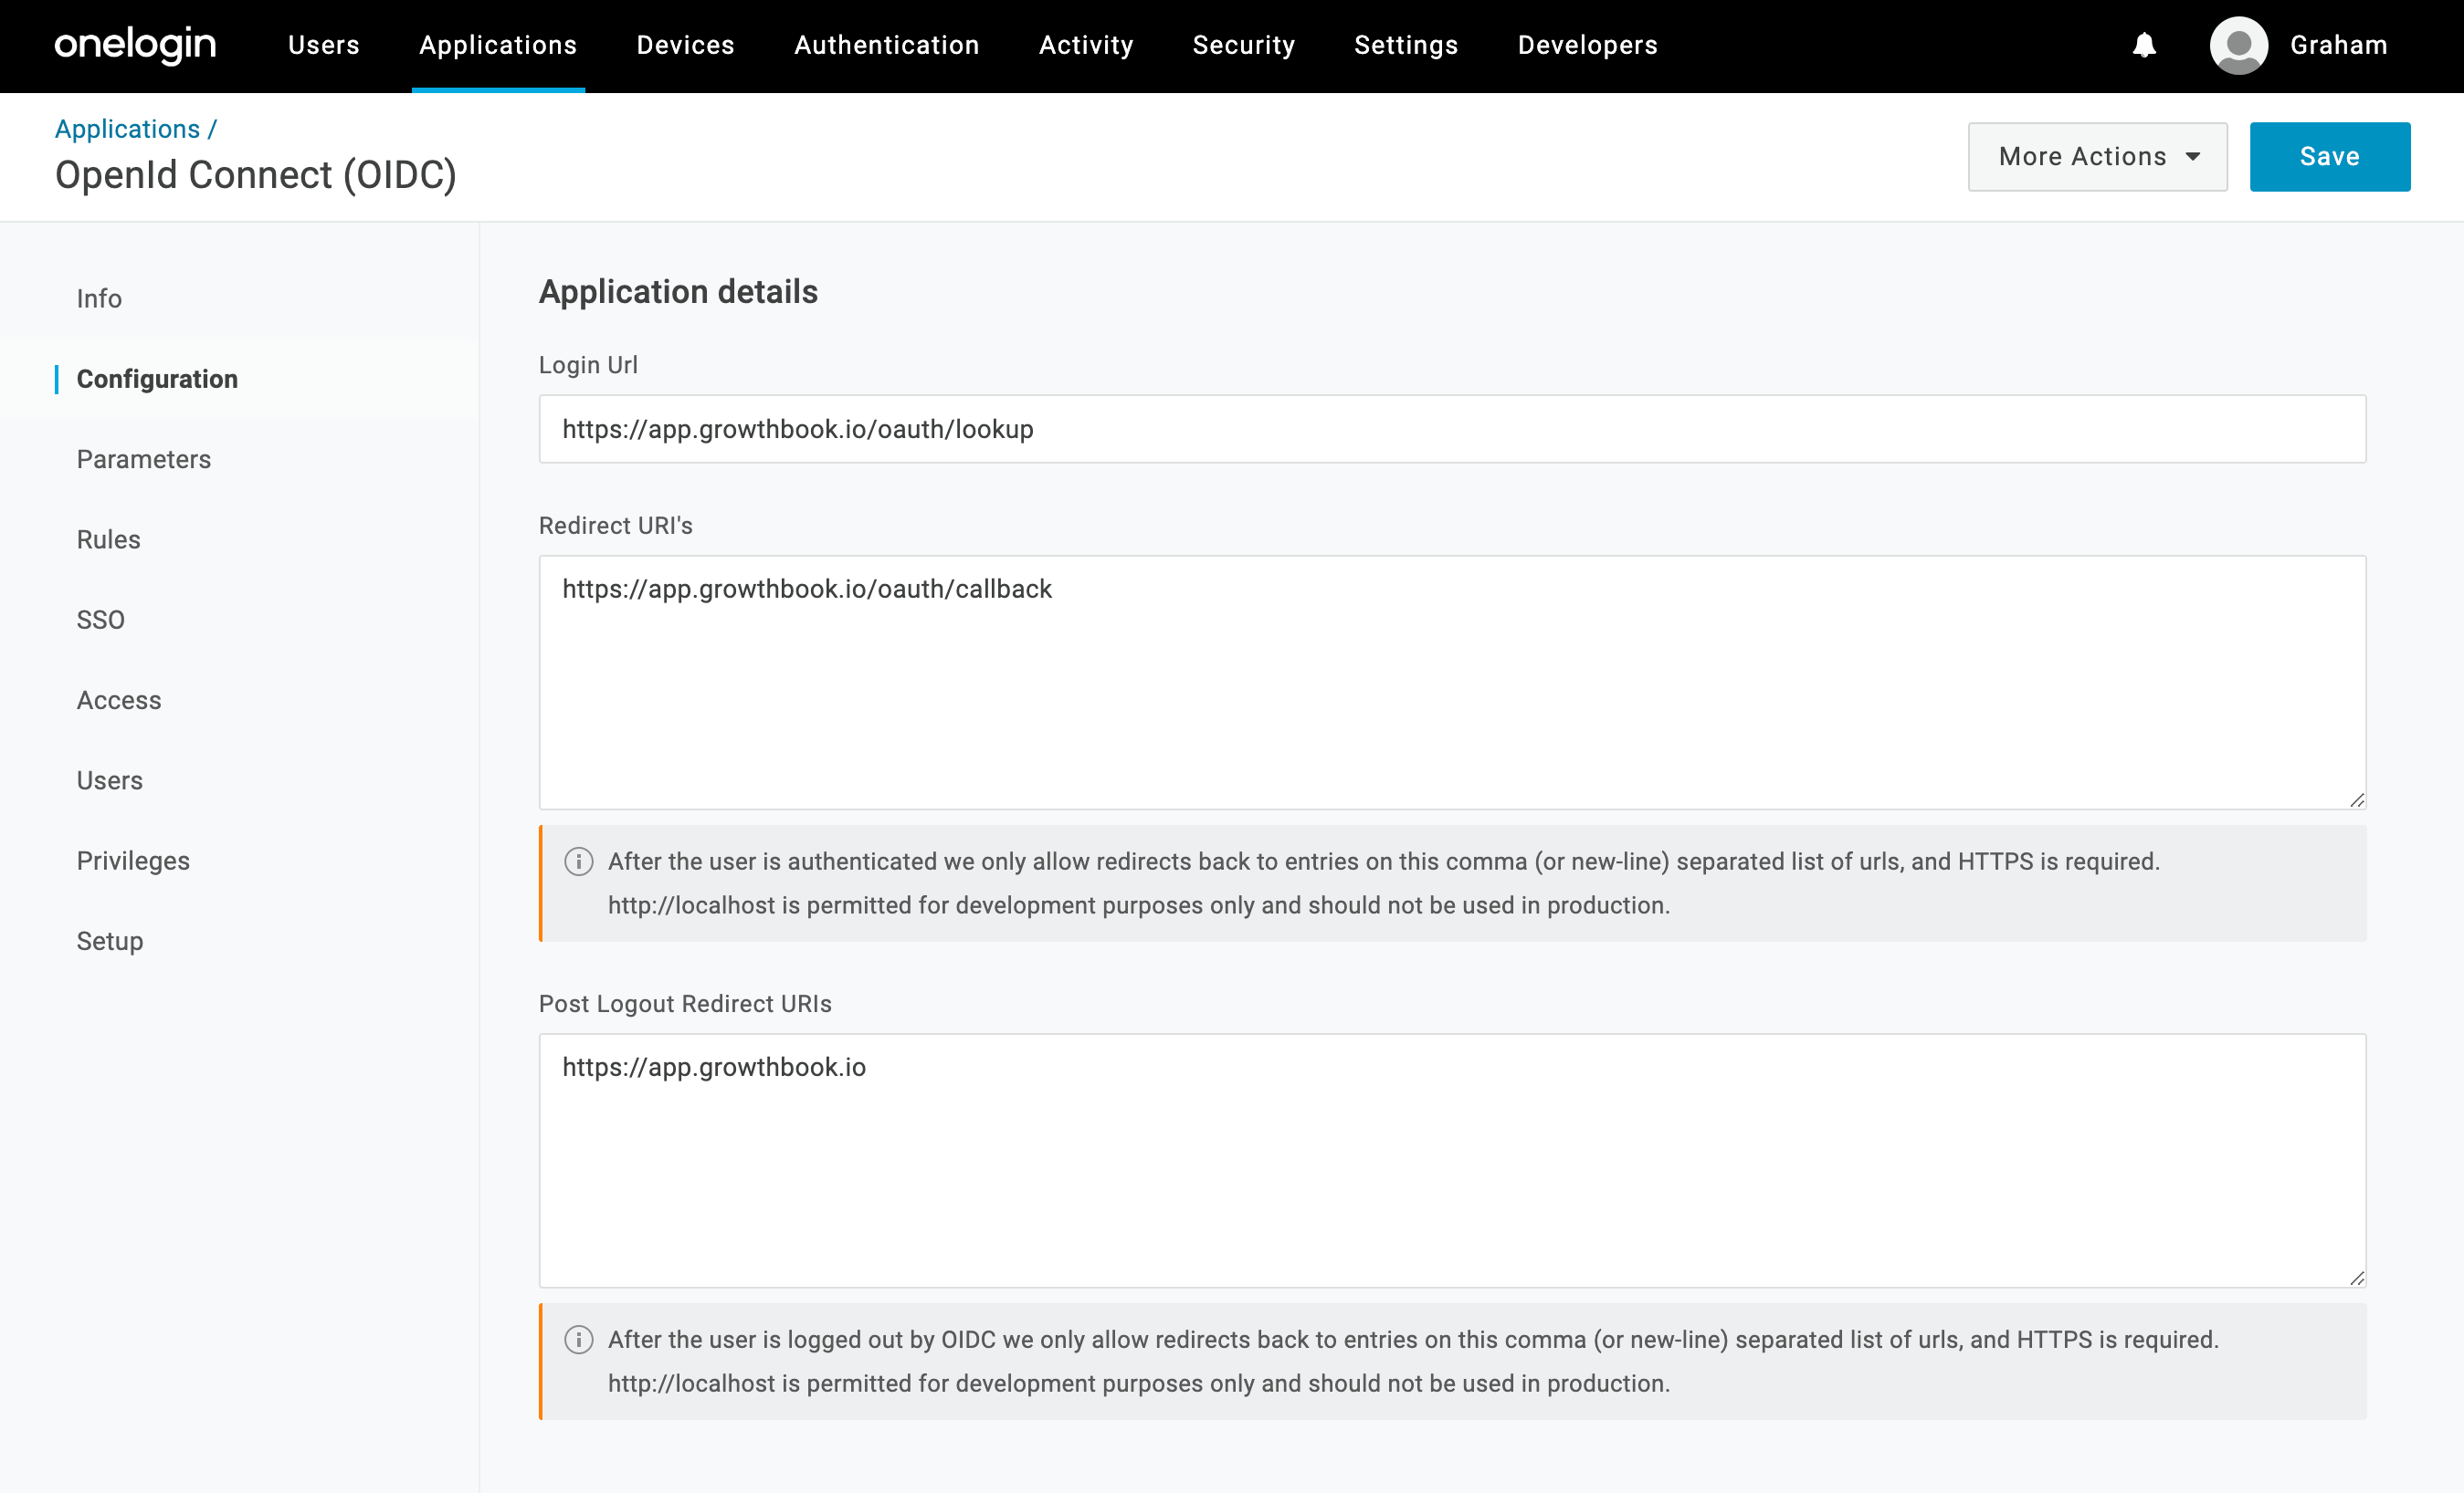
Task: Focus the Login Url input field
Action: 1452,429
